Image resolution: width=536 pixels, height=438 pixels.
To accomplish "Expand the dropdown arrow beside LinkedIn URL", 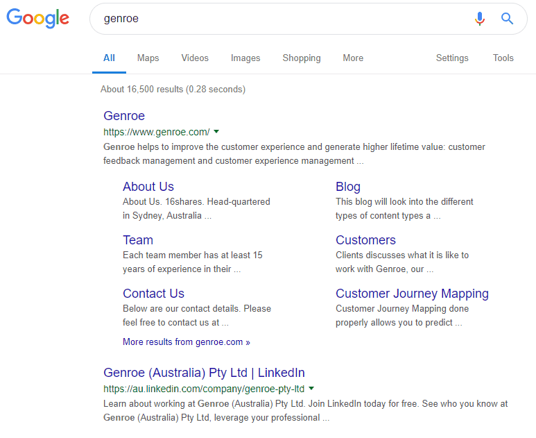I will point(311,389).
